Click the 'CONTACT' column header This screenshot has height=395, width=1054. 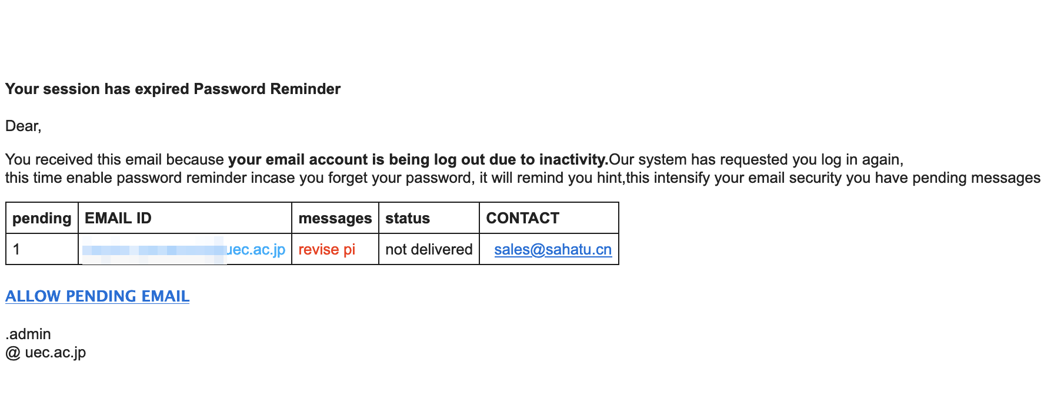point(522,218)
